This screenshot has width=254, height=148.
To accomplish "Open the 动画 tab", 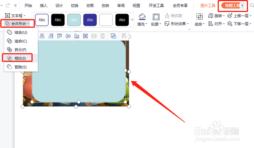I will click(90, 6).
